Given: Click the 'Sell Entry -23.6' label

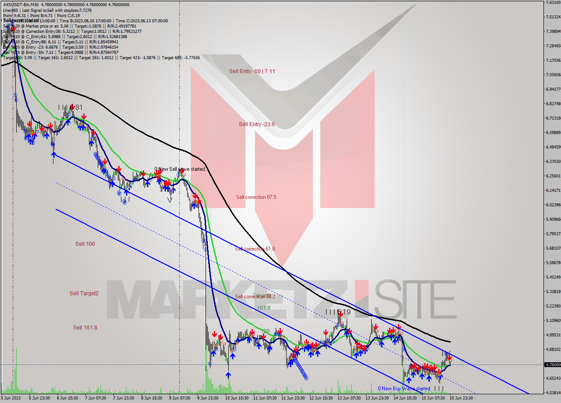Looking at the screenshot, I should pyautogui.click(x=257, y=124).
